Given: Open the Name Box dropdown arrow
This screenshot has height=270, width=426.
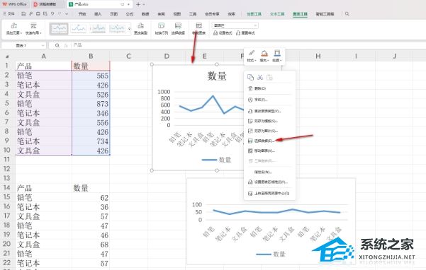Looking at the screenshot, I should (43, 45).
